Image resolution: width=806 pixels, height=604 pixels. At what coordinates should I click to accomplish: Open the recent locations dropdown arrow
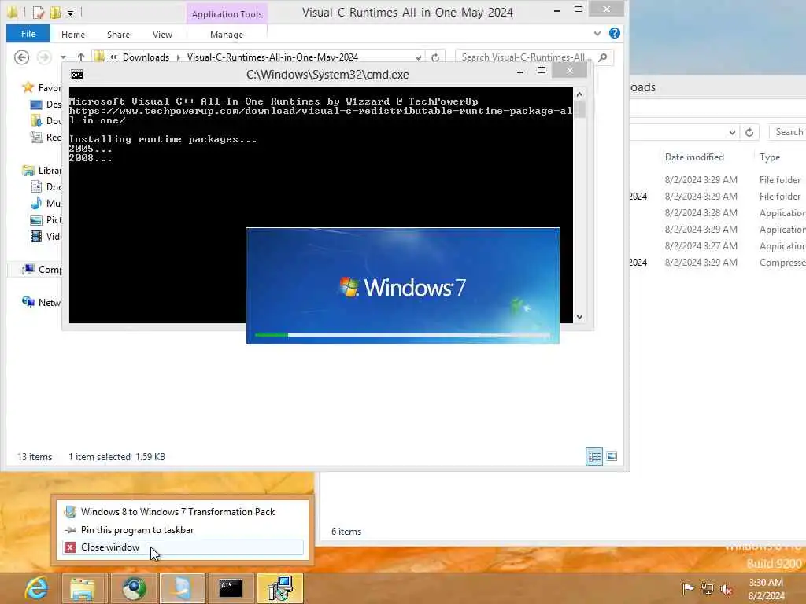[63, 57]
